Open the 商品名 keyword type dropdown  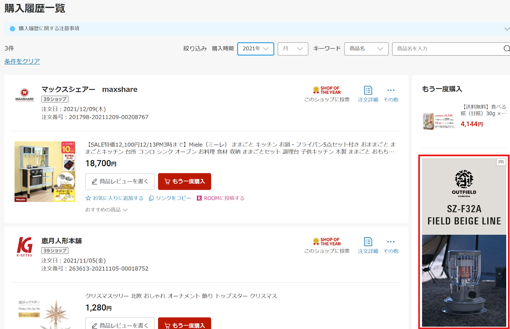[366, 49]
